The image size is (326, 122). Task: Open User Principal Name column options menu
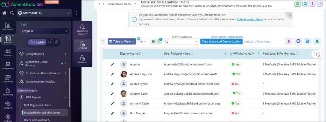click(226, 54)
